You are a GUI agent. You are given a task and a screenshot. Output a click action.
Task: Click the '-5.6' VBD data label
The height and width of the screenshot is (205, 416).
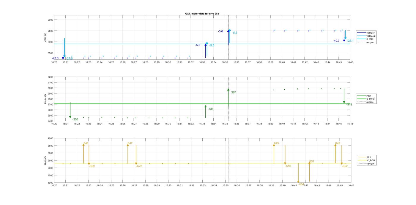click(220, 31)
